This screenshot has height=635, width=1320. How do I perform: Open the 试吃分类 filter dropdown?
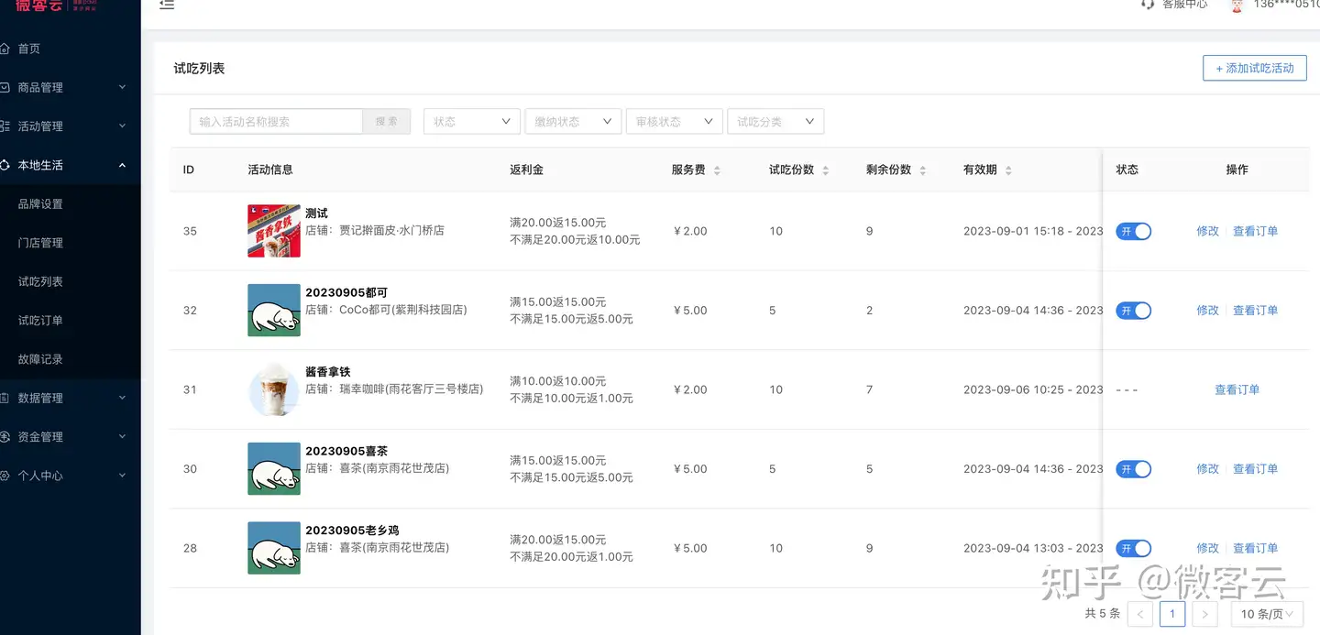tap(775, 122)
